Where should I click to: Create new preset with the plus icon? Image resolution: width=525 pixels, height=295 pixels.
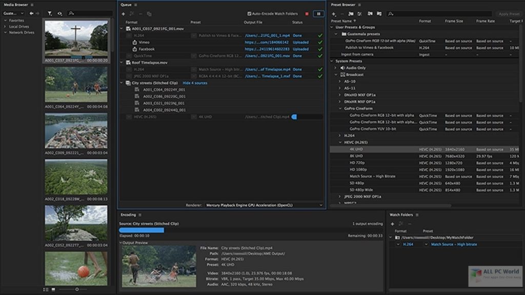click(334, 13)
